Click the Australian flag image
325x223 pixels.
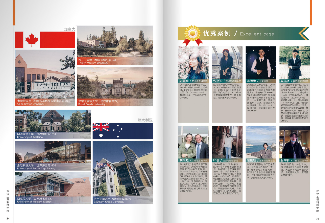coord(122,131)
